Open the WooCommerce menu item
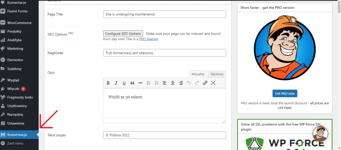 click(19, 23)
